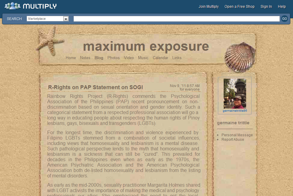
Task: View the Calendar tab
Action: tap(160, 58)
